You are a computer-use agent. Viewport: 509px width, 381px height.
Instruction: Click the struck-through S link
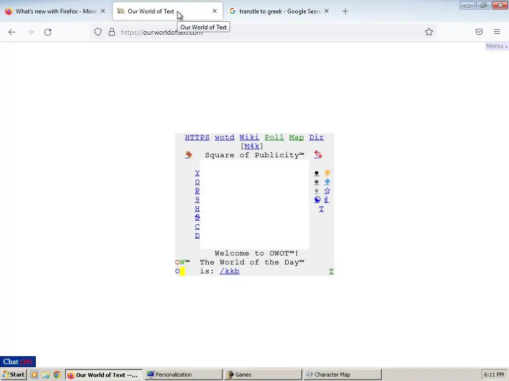[x=197, y=217]
